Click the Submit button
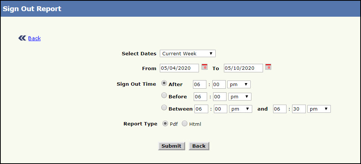This screenshot has width=361, height=164. click(171, 146)
